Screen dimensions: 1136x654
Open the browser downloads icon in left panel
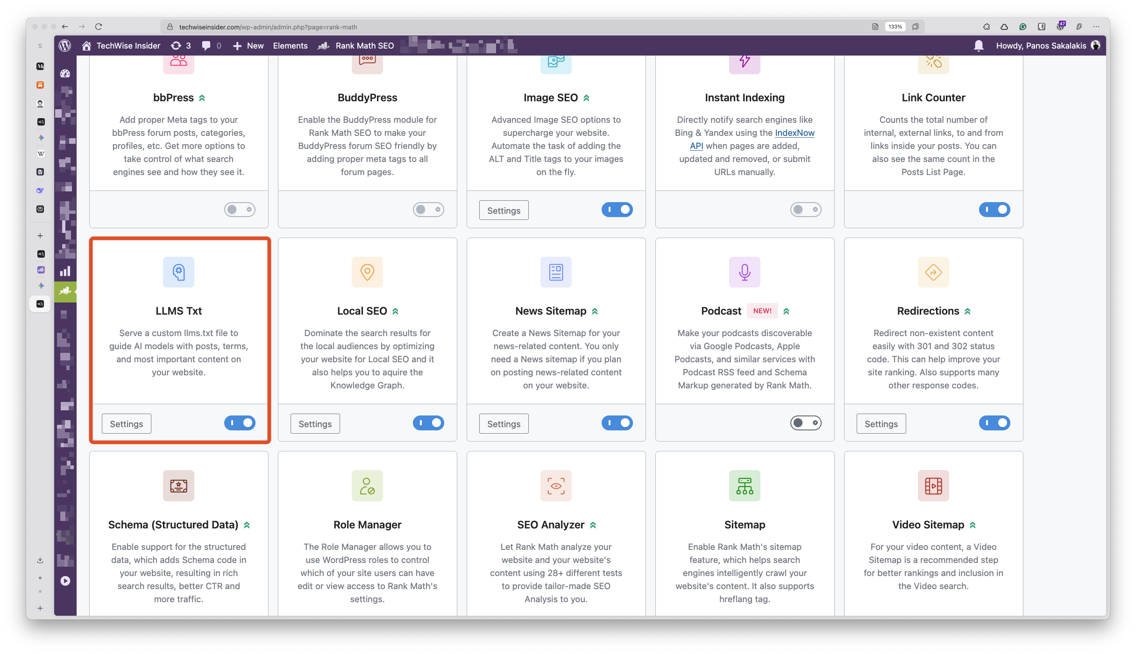(x=40, y=560)
